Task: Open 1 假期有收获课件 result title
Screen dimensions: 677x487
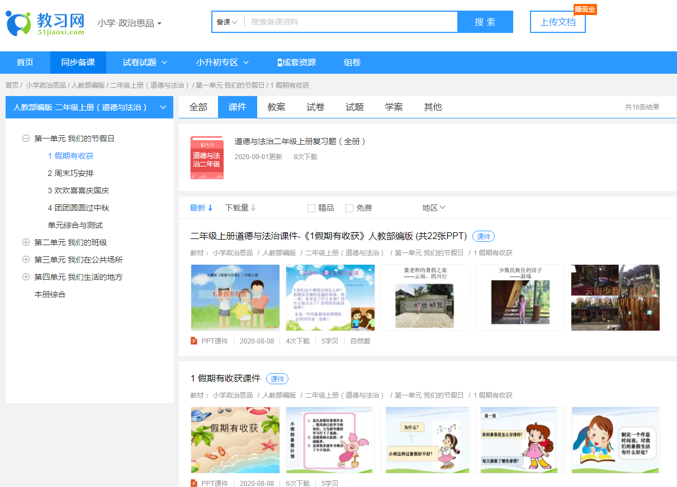Action: 226,379
